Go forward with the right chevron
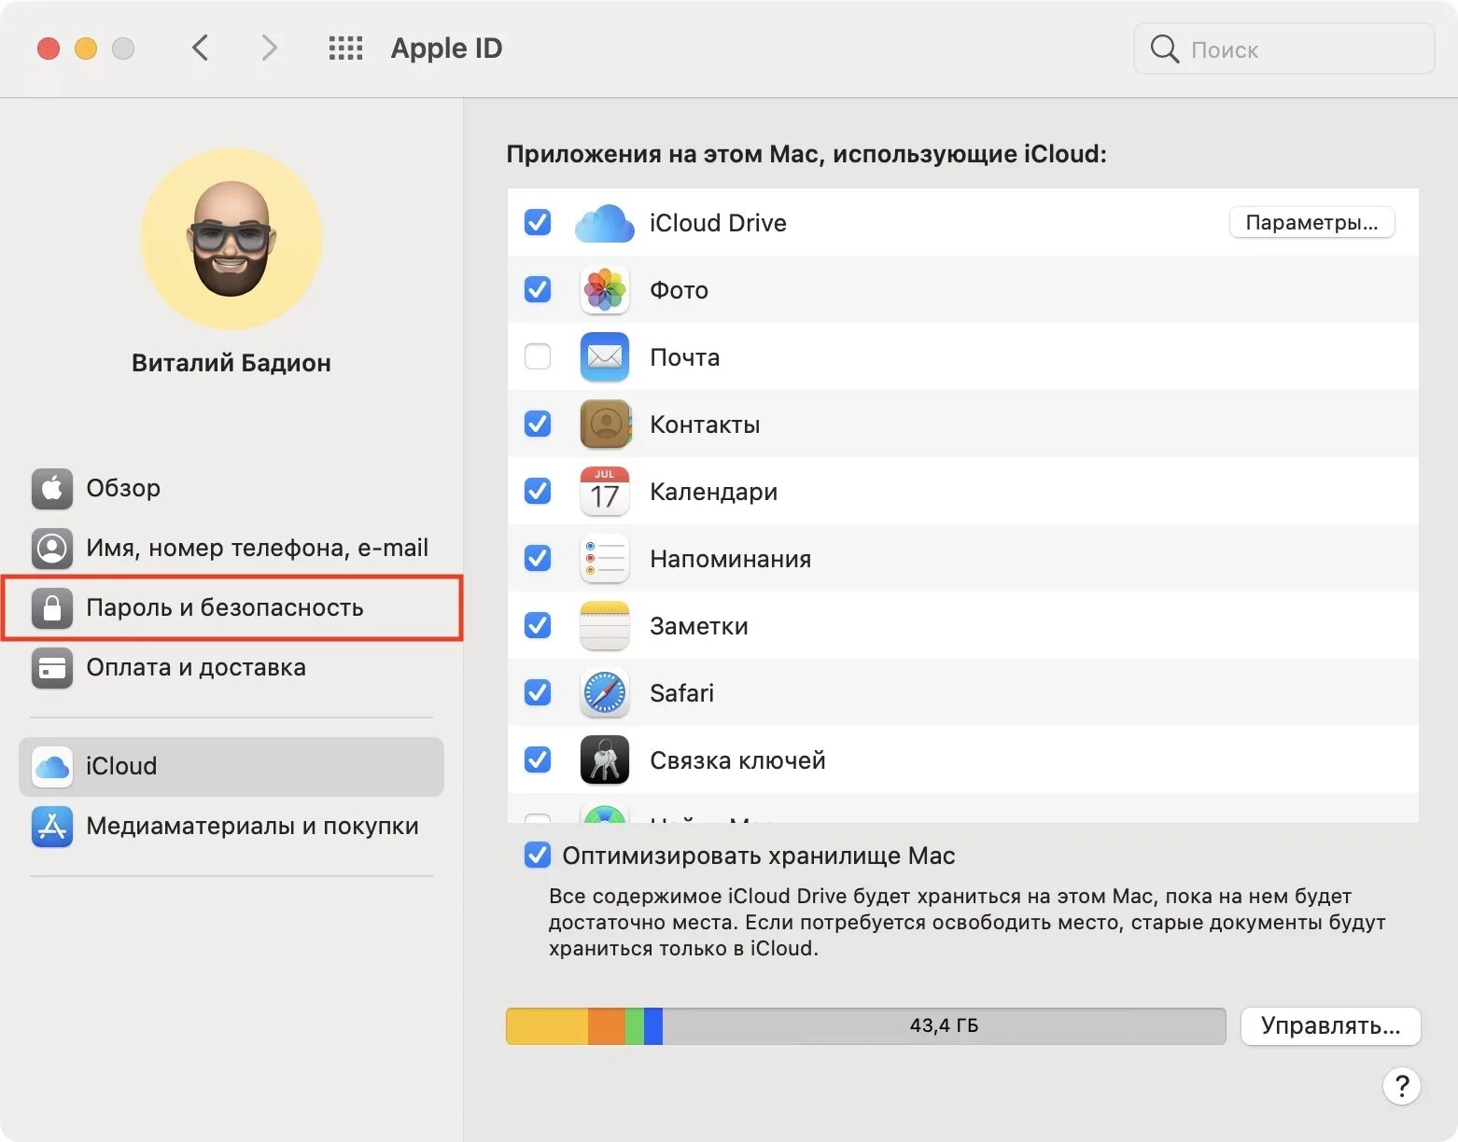Screen dimensions: 1458x1142 click(269, 48)
